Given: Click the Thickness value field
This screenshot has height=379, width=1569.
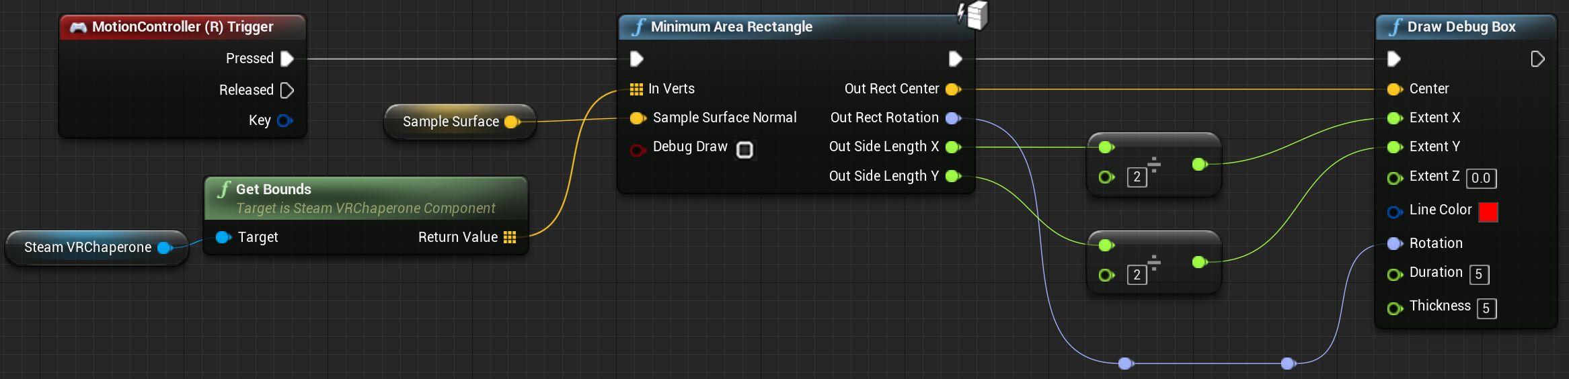Looking at the screenshot, I should (1486, 308).
